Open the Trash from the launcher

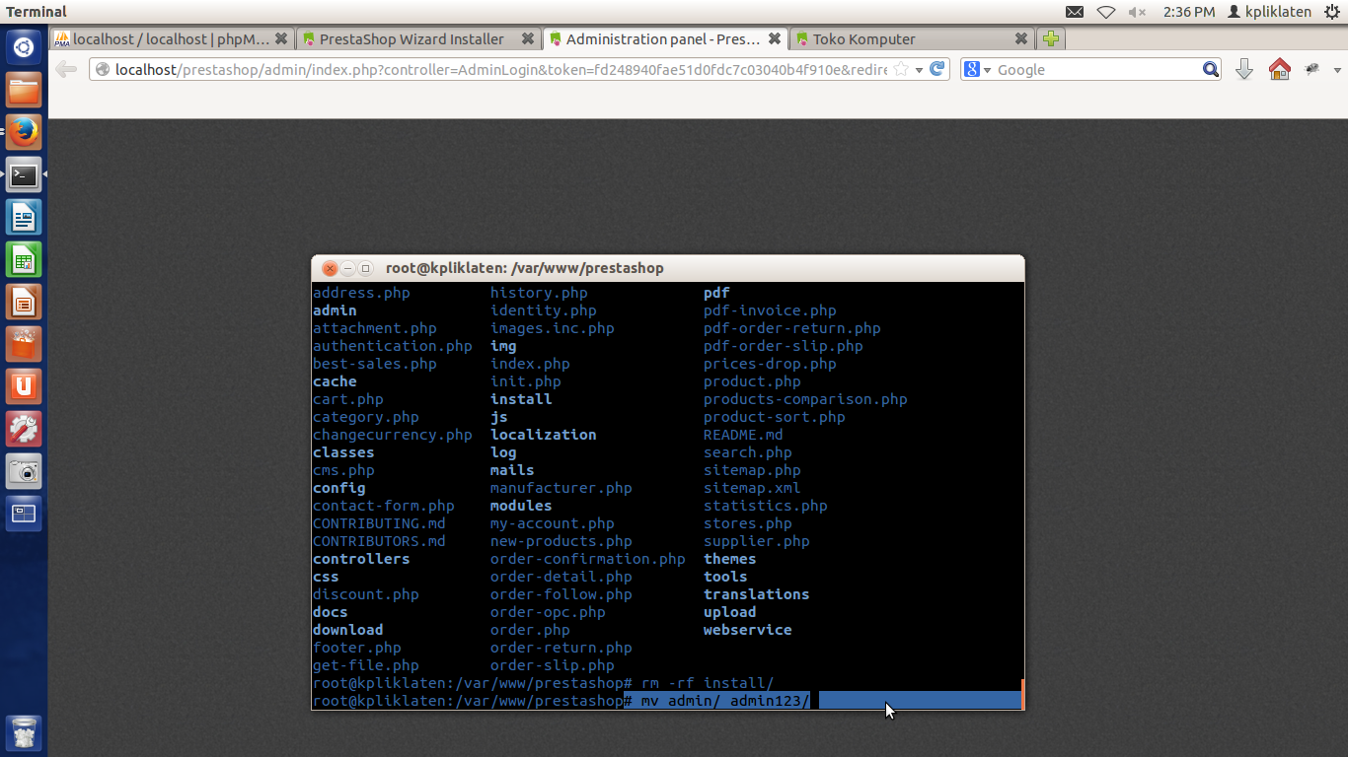24,733
